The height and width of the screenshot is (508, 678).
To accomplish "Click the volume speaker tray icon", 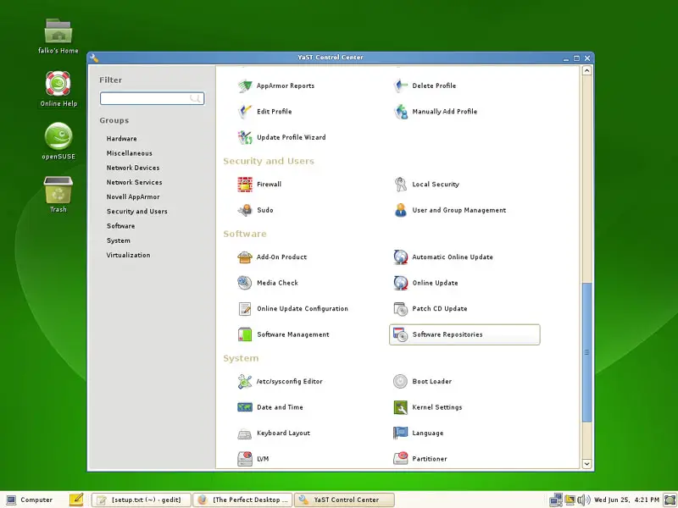I will [x=583, y=500].
